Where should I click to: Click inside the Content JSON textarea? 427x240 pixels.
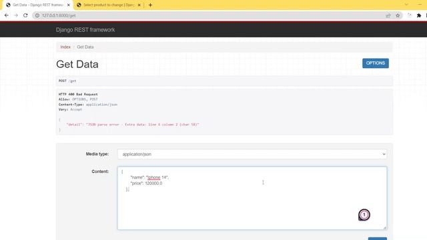[252, 198]
